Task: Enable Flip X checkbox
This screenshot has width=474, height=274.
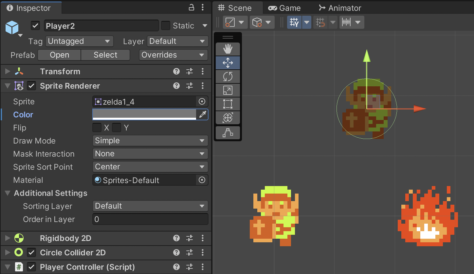Action: [x=97, y=128]
